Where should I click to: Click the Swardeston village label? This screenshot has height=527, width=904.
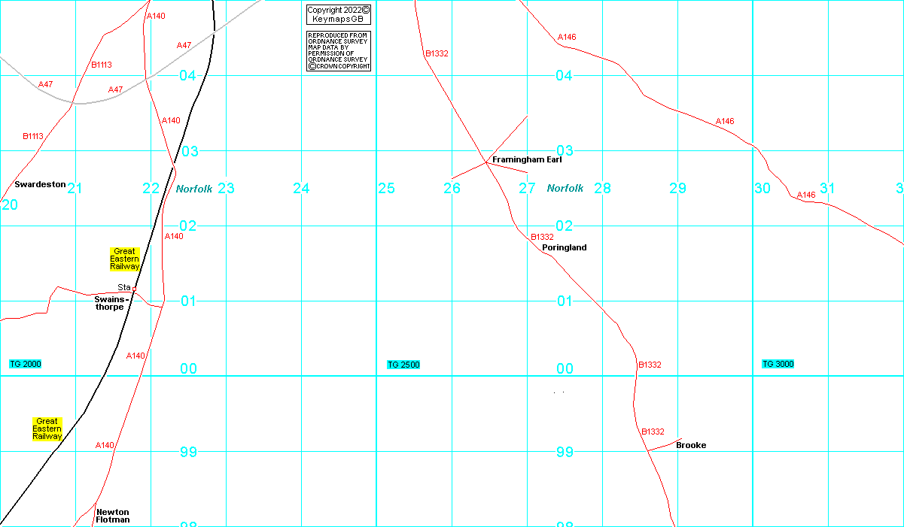[40, 184]
